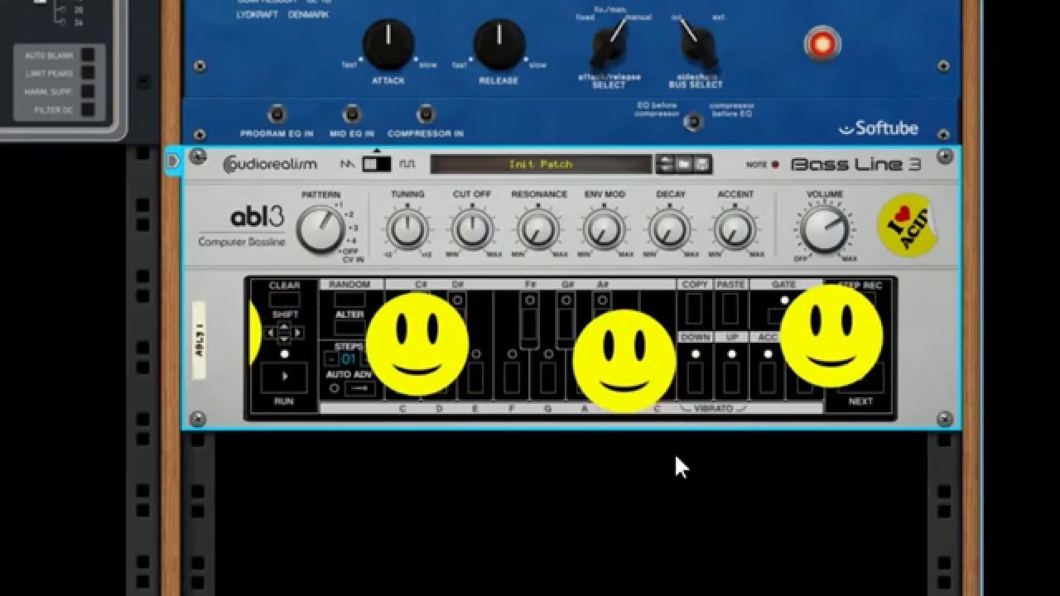Click the AUTO ADV arrow button
Image resolution: width=1060 pixels, height=596 pixels.
(359, 387)
